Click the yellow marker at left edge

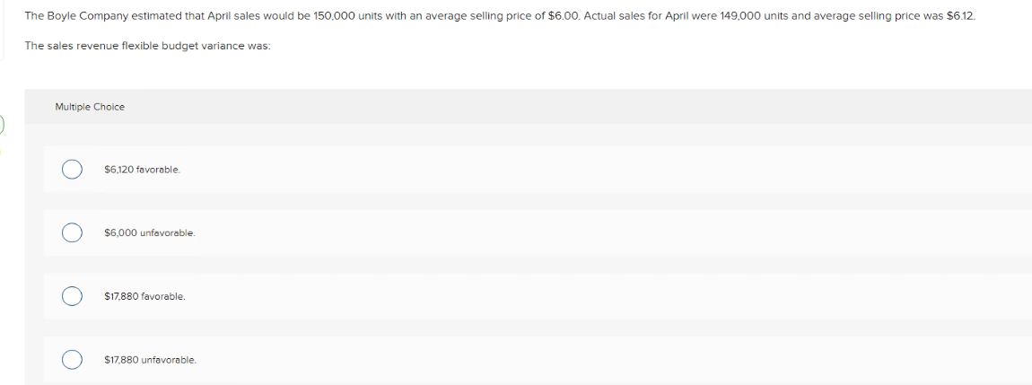point(1,153)
